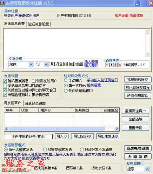153x174 pixels.
Task: Add new message with red plus
Action: (x=116, y=65)
